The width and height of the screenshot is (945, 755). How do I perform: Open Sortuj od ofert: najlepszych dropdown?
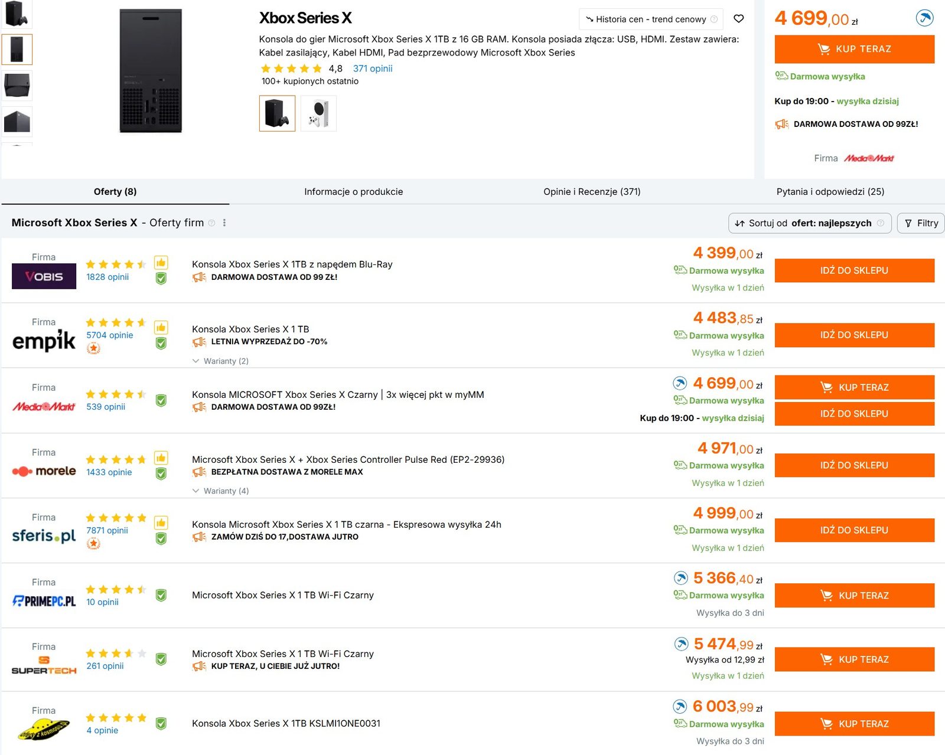coord(810,223)
